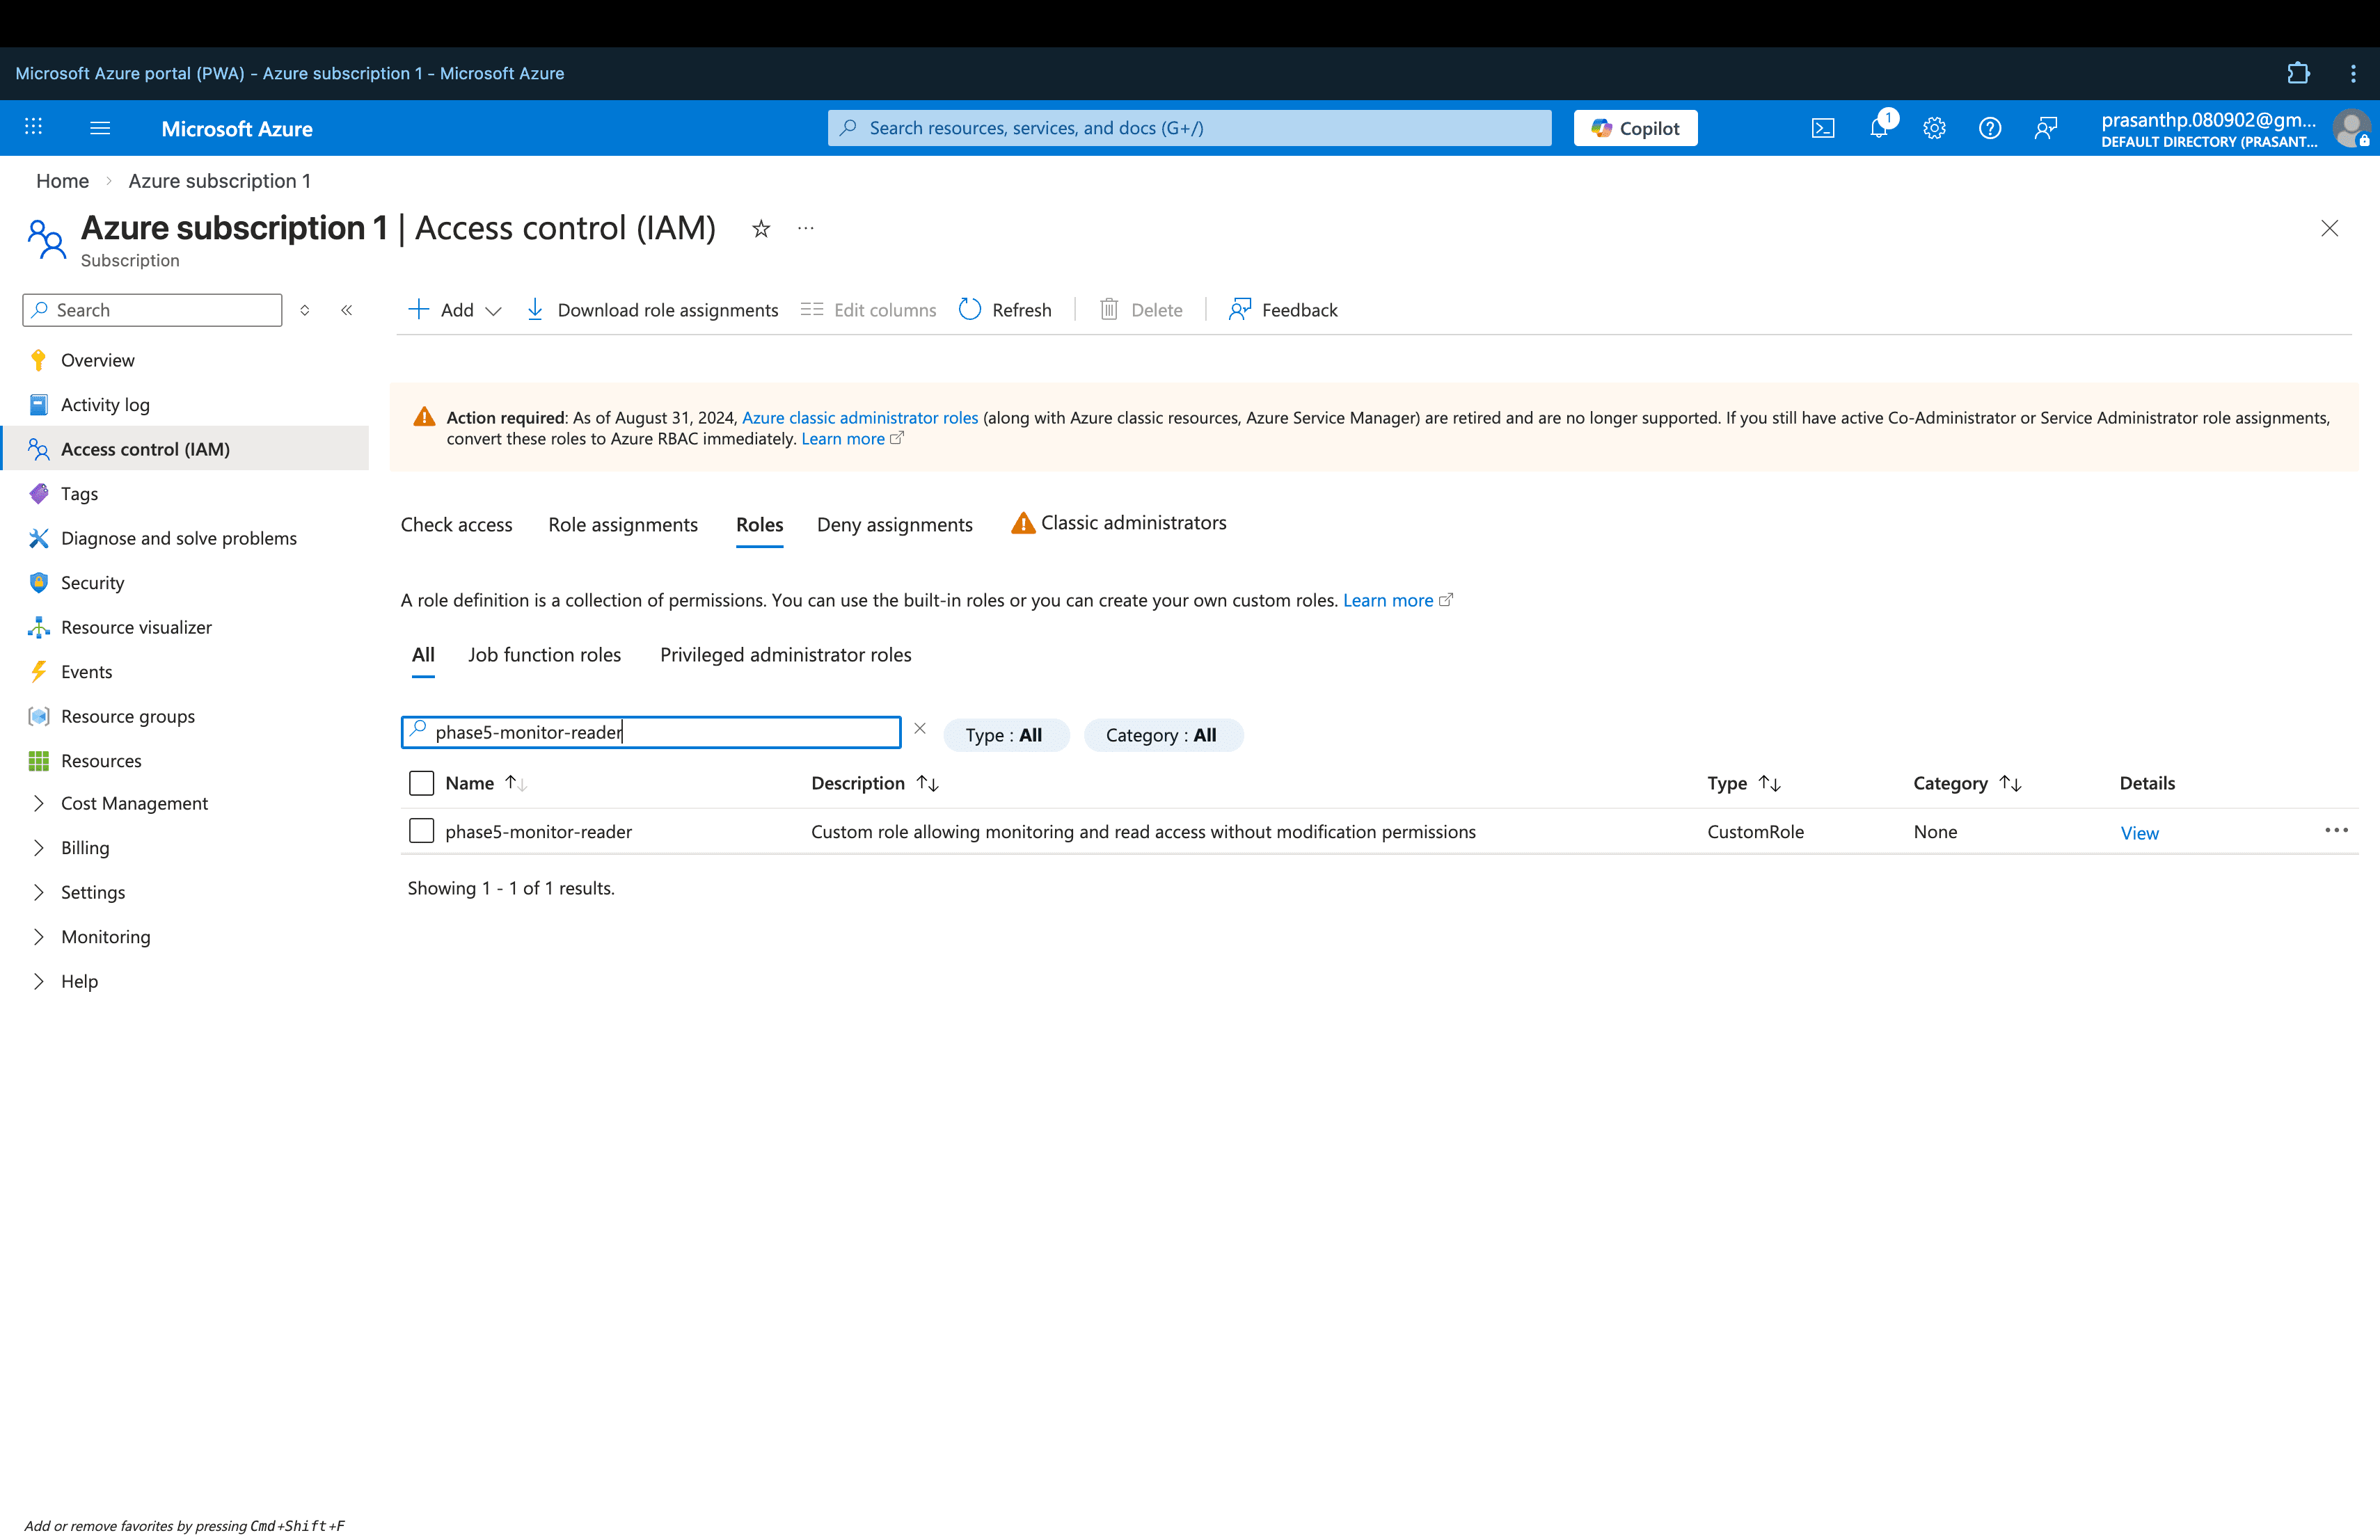Image resolution: width=2380 pixels, height=1540 pixels.
Task: Open Azure classic administrator roles link
Action: (859, 418)
